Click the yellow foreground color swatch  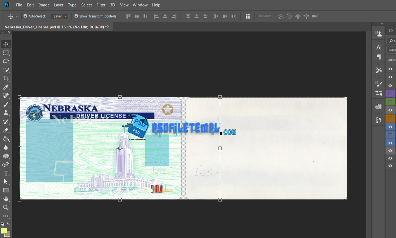[x=4, y=231]
